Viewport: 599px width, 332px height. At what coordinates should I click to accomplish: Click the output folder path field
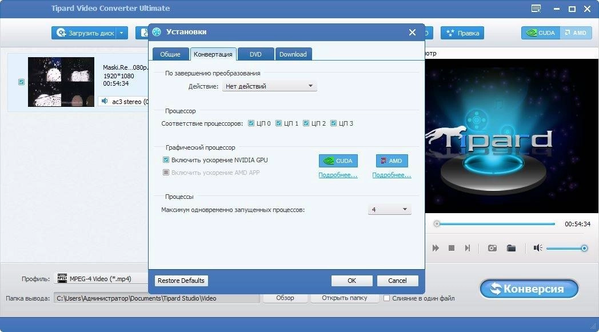(x=157, y=298)
